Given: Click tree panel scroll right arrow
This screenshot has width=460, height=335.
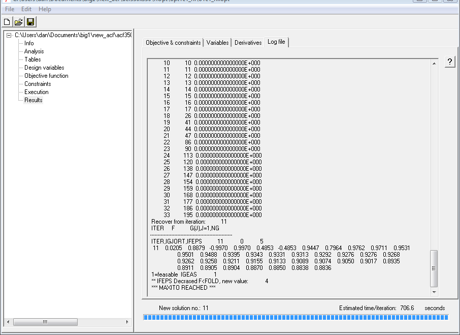Looking at the screenshot, I should tap(127, 322).
